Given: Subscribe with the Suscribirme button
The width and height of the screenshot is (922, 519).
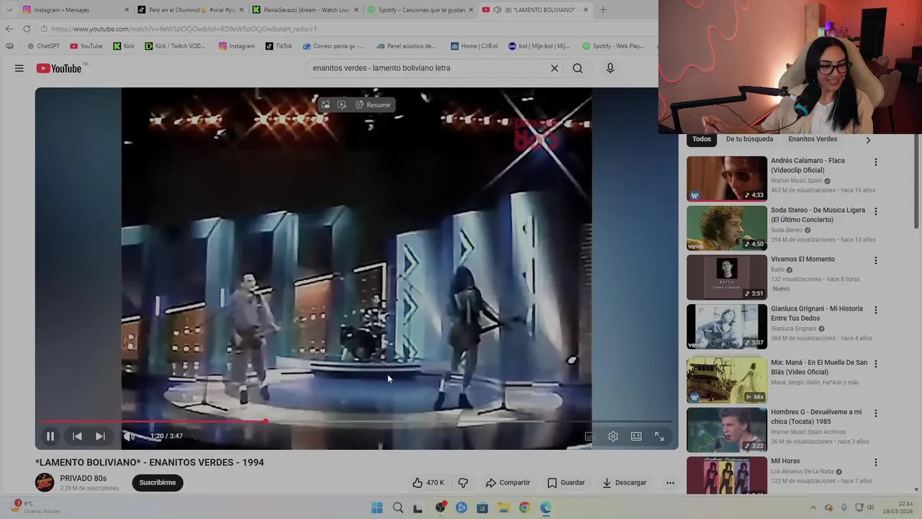Looking at the screenshot, I should (x=158, y=482).
